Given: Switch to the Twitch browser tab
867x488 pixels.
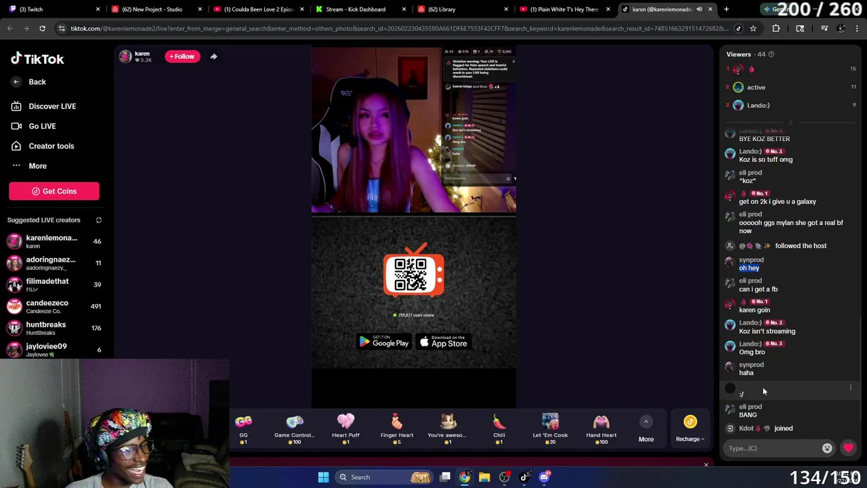Looking at the screenshot, I should point(54,9).
